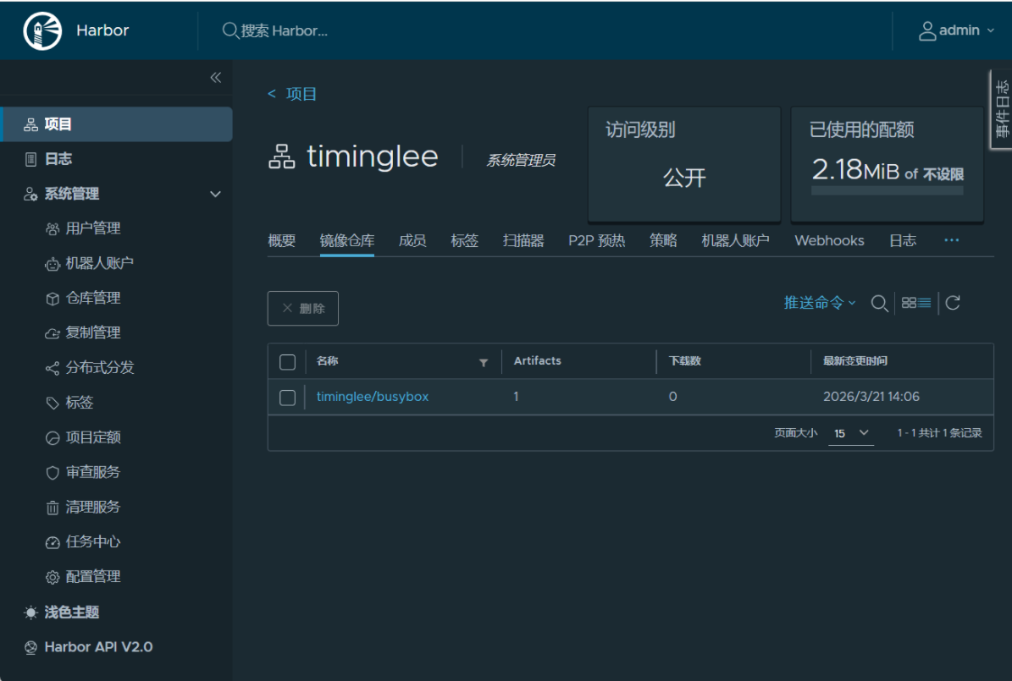
Task: Sort by the 名称 column header
Action: tap(327, 361)
